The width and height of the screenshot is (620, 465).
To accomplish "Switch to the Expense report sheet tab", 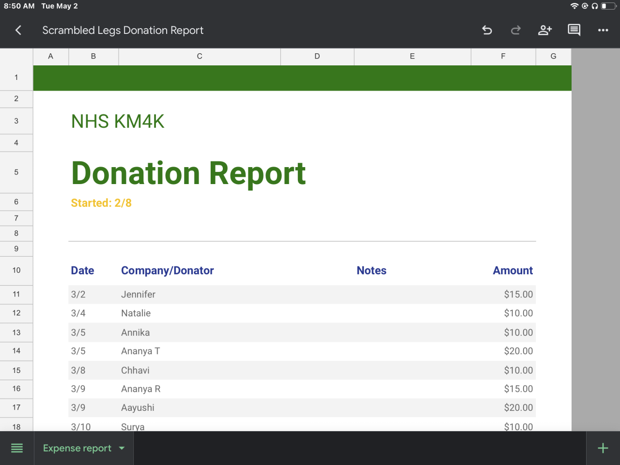I will [77, 448].
